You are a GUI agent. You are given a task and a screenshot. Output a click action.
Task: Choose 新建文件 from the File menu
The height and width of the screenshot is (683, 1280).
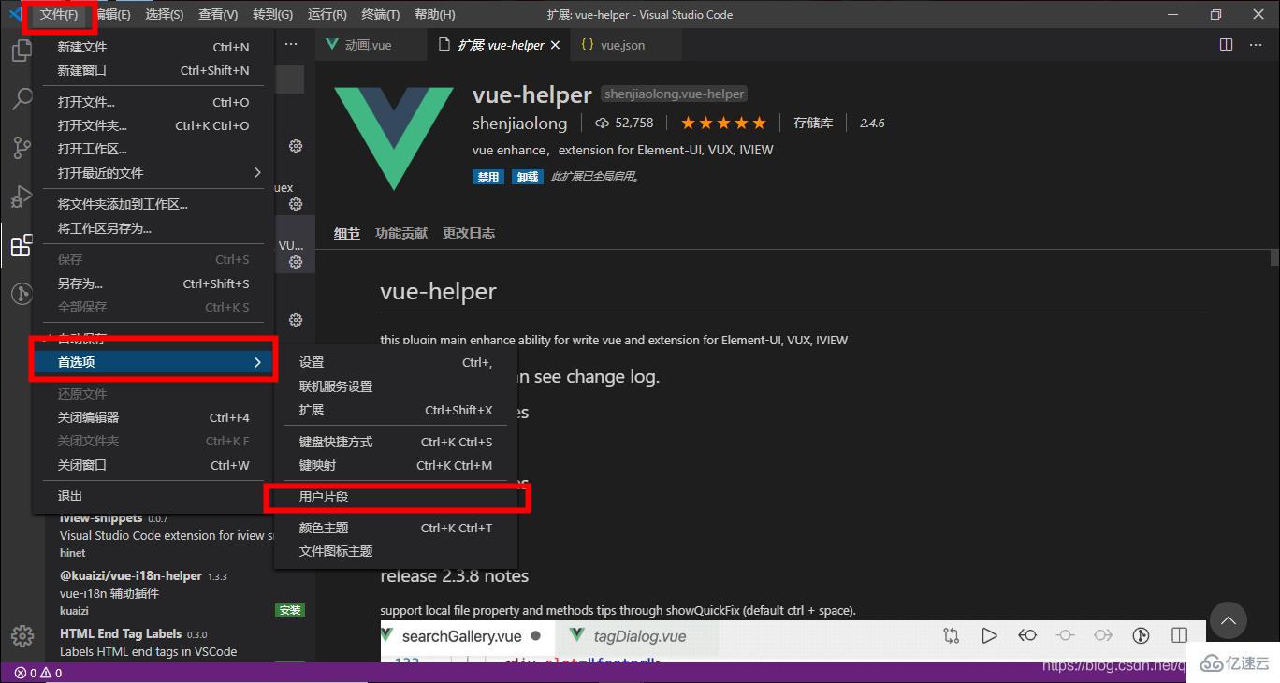(x=153, y=47)
